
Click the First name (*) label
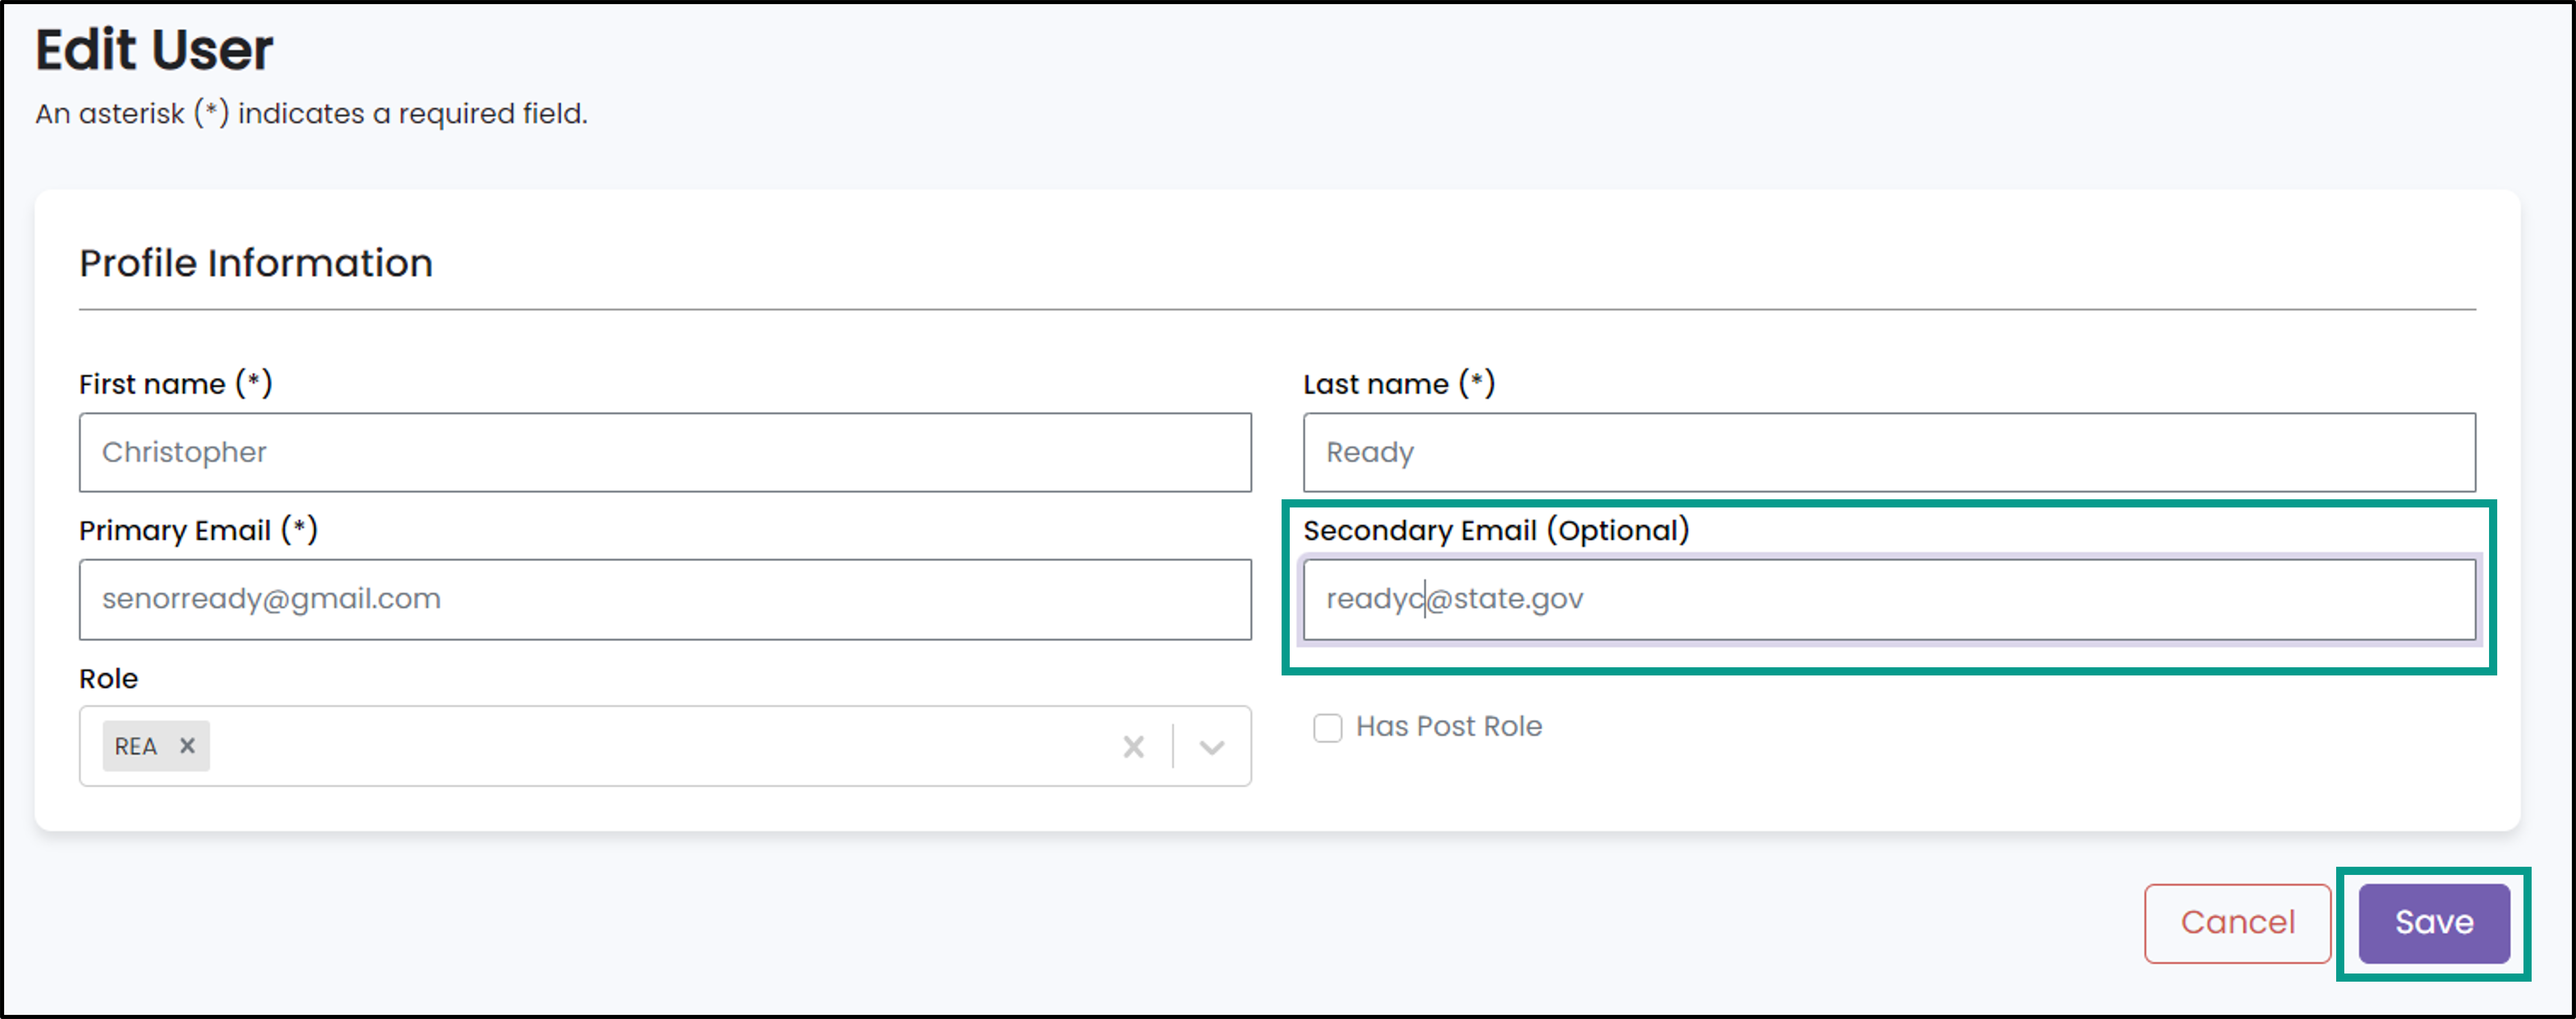coord(176,384)
